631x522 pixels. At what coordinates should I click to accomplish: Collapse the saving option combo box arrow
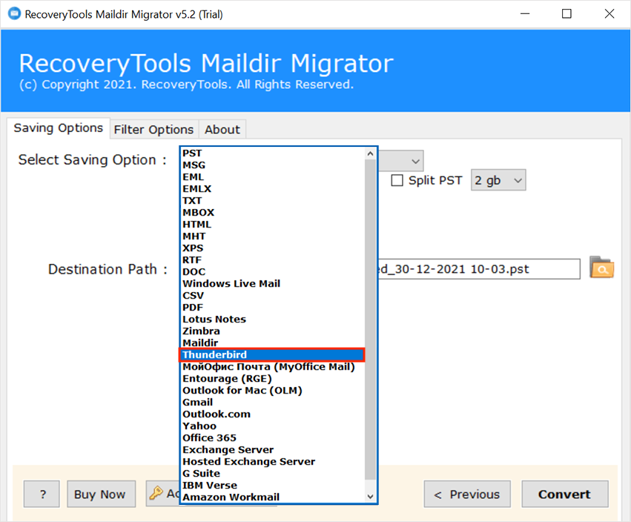pyautogui.click(x=416, y=162)
